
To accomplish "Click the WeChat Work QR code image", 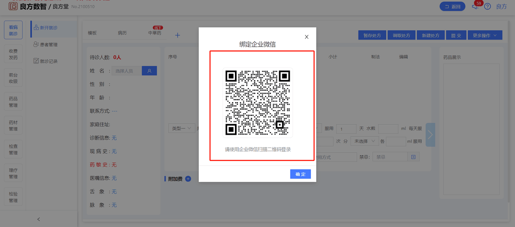I will tap(257, 103).
